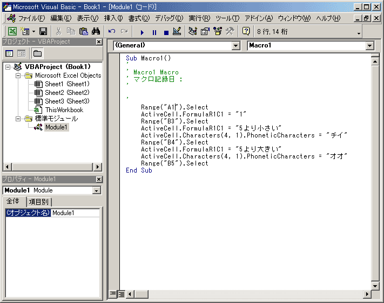
Task: Click the Redo arrow icon
Action: pyautogui.click(x=124, y=31)
